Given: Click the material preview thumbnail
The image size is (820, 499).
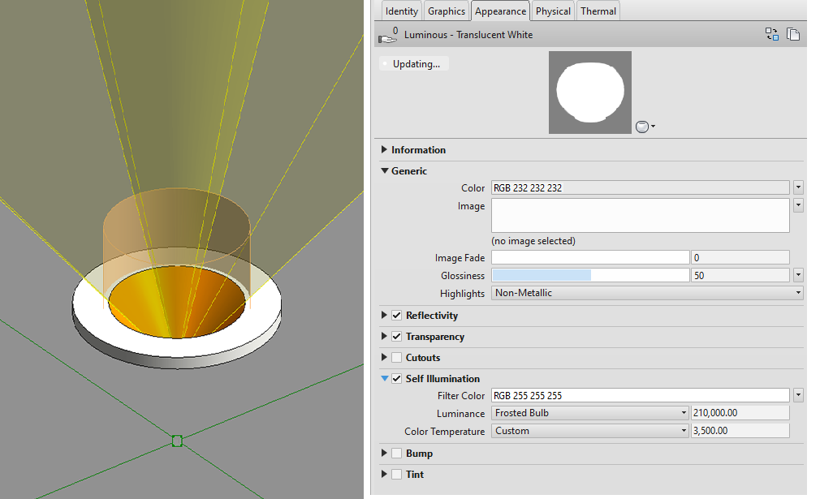Looking at the screenshot, I should click(590, 92).
